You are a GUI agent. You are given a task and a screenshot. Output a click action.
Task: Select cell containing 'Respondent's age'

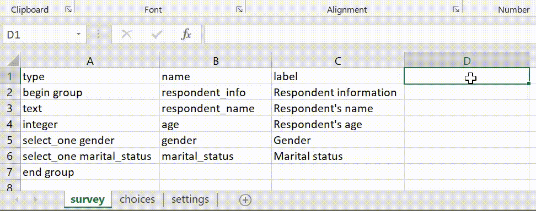(x=337, y=124)
